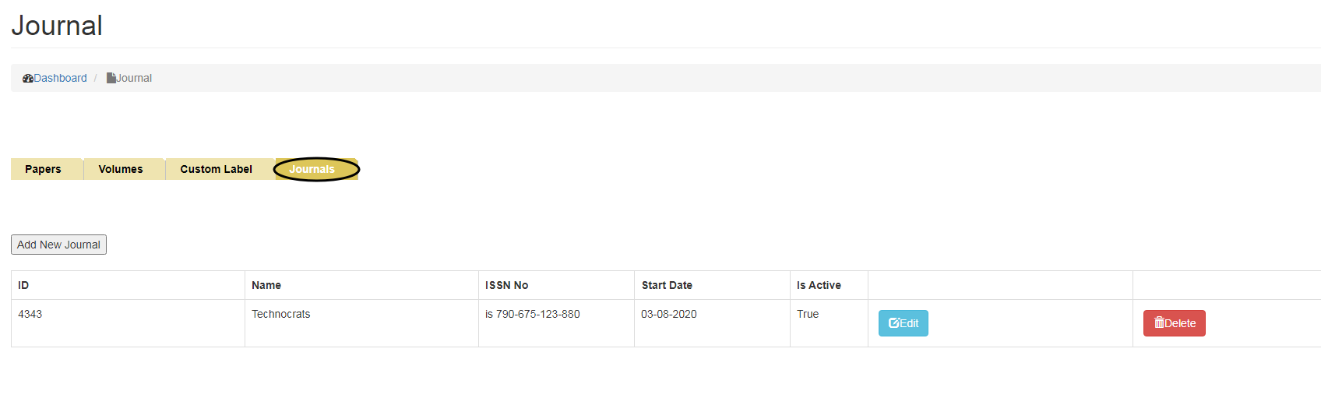Open the Dashboard breadcrumb link

tap(60, 78)
